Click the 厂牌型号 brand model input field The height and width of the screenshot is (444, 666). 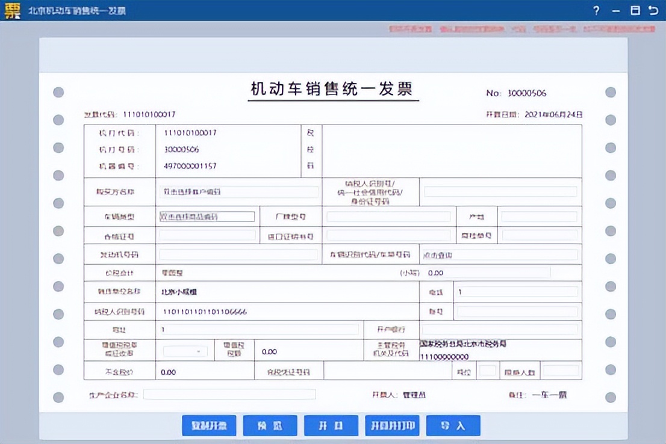tap(388, 216)
